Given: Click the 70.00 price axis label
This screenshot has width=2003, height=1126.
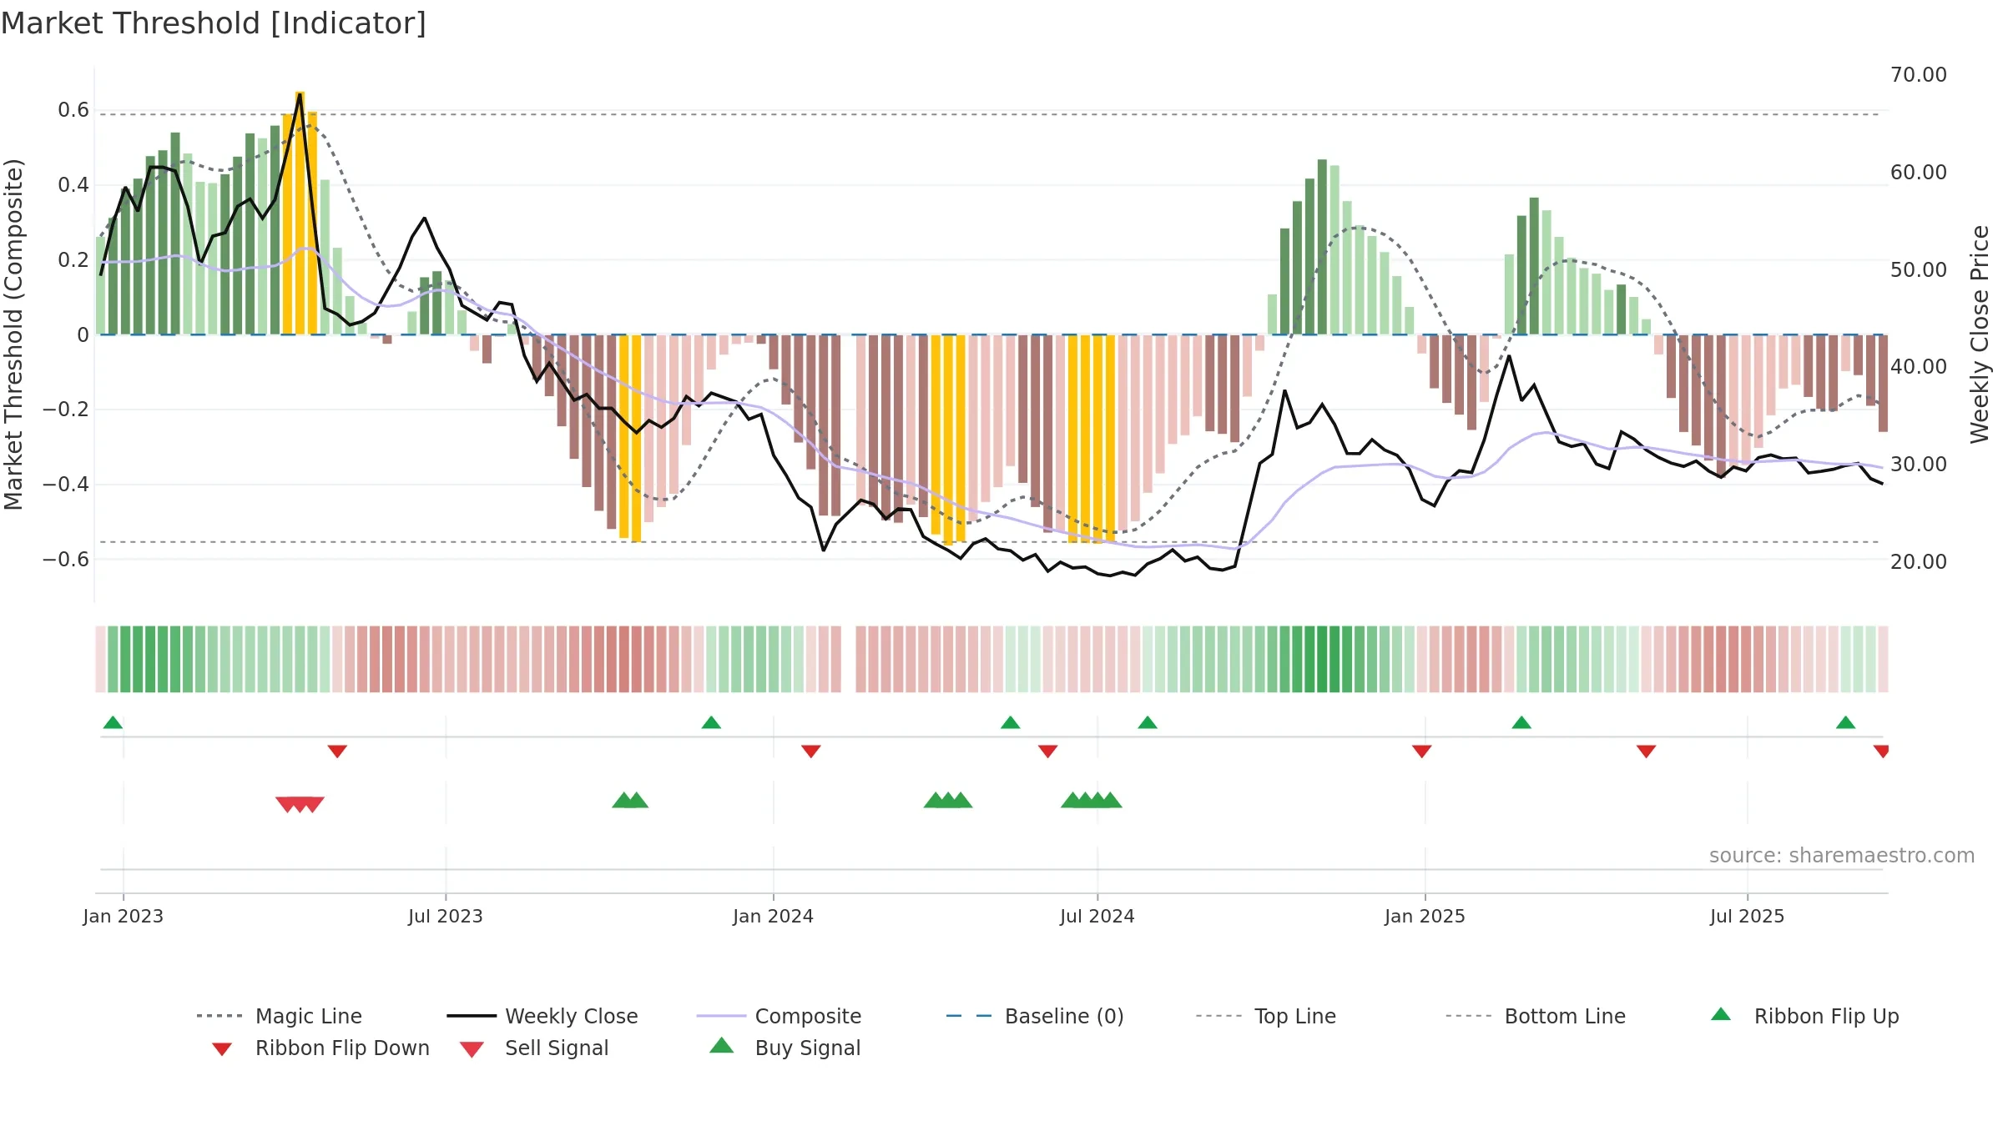Looking at the screenshot, I should click(x=1919, y=75).
